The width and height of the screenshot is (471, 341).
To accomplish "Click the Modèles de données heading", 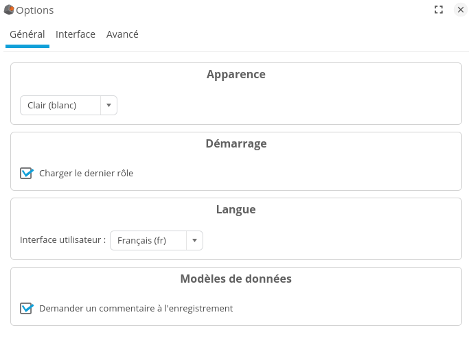I will (x=235, y=279).
